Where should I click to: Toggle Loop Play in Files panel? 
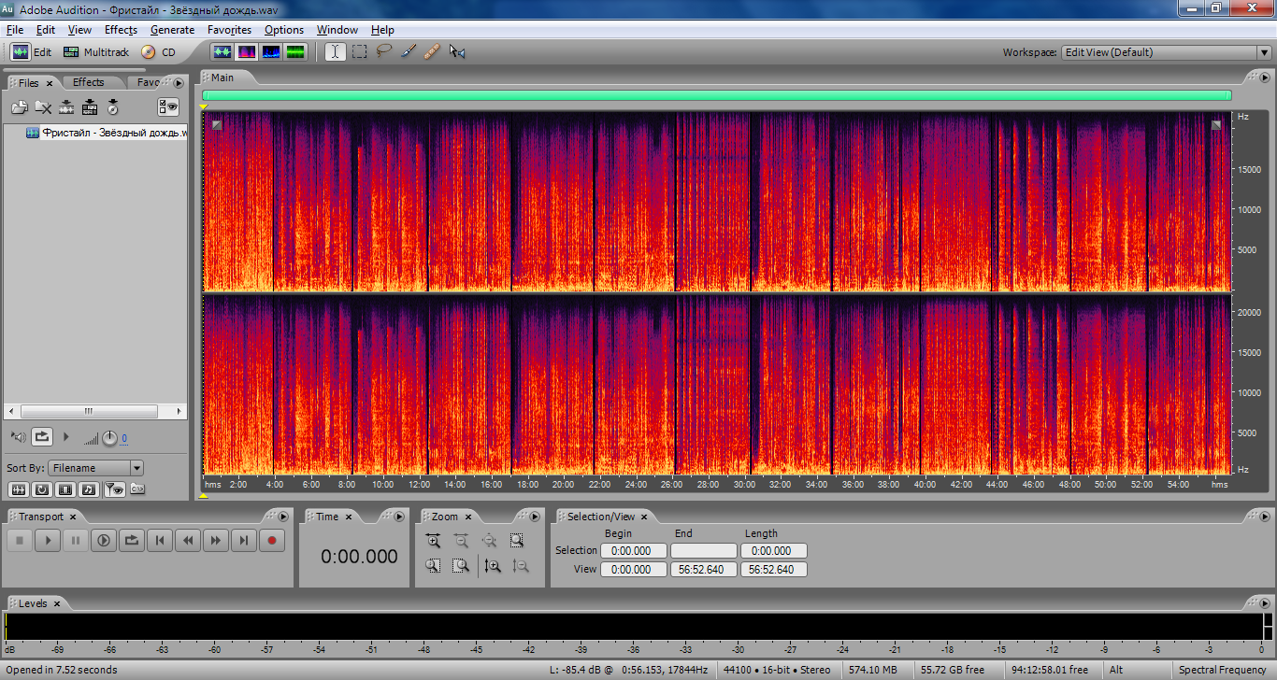point(42,436)
